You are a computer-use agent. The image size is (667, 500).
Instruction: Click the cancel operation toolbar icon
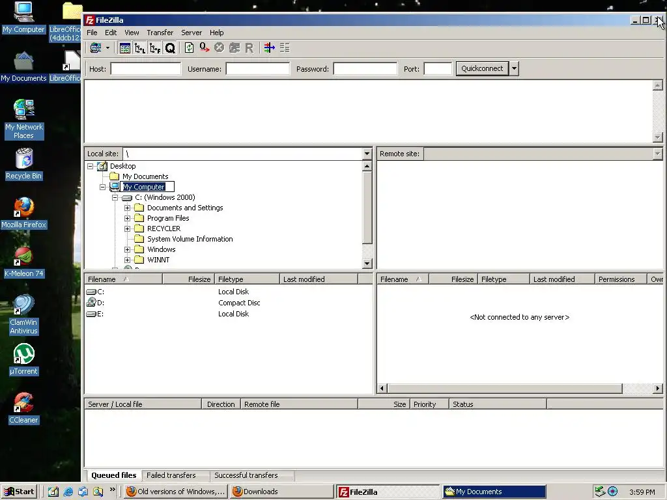[x=219, y=48]
